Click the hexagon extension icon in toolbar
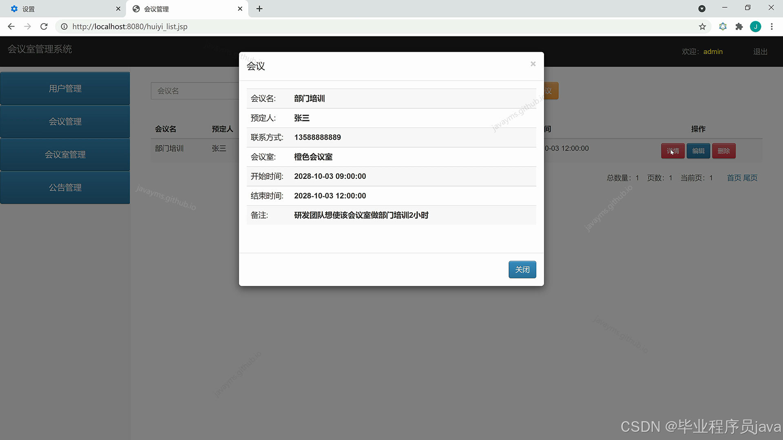 click(x=723, y=26)
